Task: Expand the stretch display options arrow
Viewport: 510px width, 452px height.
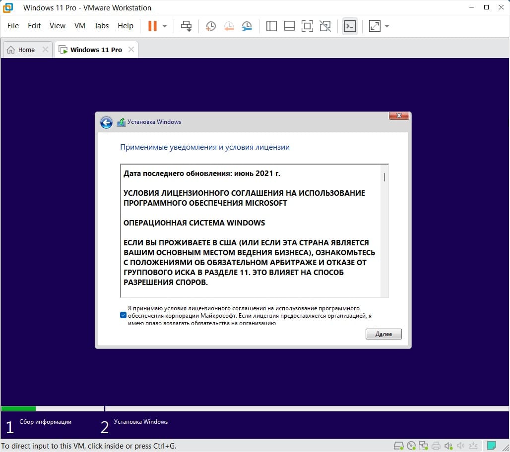Action: 387,26
